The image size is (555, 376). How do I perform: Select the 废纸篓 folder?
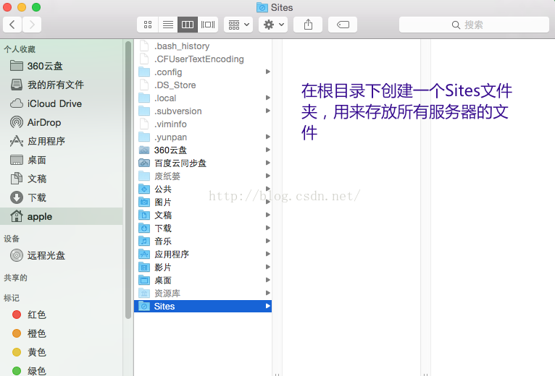point(203,176)
